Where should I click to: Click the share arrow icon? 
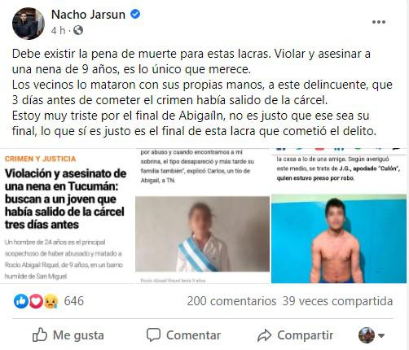(264, 335)
